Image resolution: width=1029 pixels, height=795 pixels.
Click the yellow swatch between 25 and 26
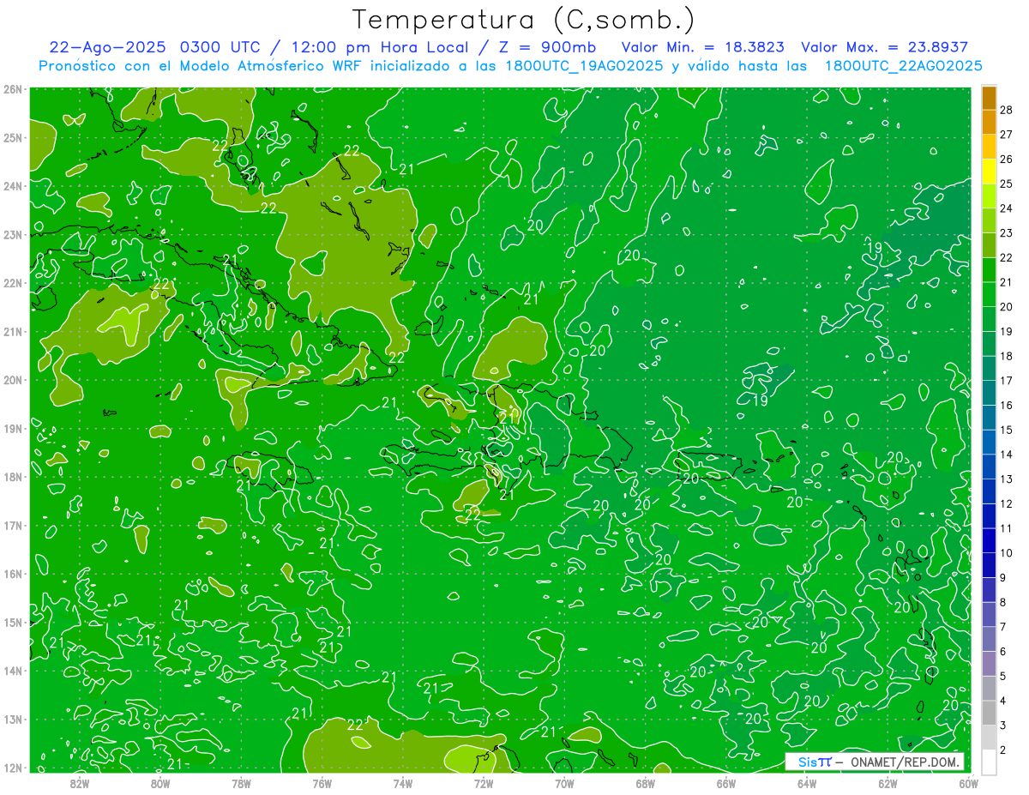point(989,172)
